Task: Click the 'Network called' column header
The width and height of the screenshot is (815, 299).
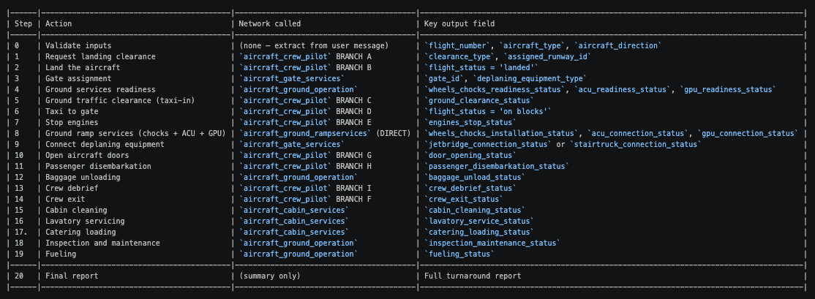Action: [269, 23]
